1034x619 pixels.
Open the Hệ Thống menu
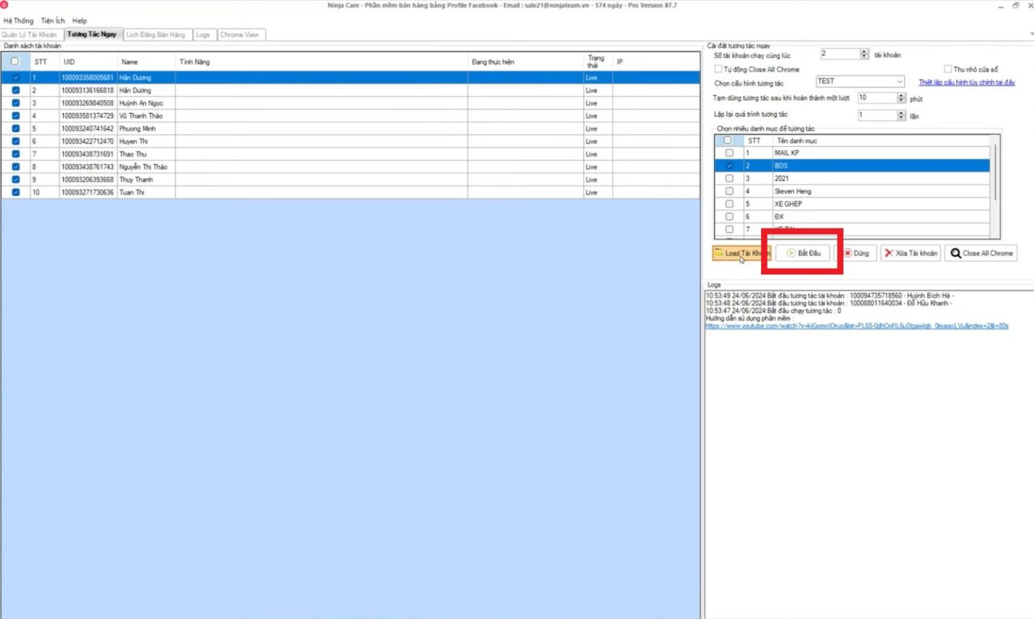19,20
